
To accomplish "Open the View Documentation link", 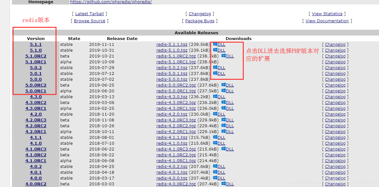I will point(327,21).
